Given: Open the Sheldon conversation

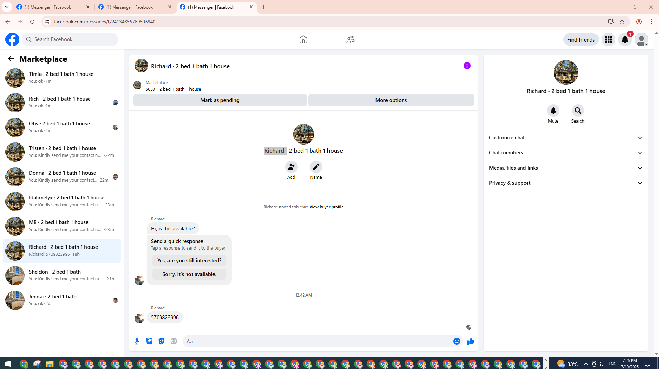Looking at the screenshot, I should point(62,275).
